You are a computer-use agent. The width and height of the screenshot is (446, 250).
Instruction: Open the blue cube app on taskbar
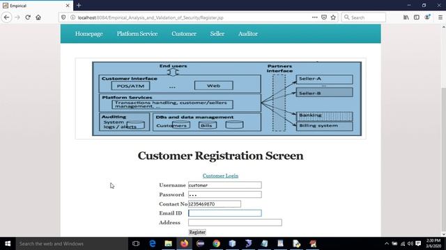(x=232, y=244)
